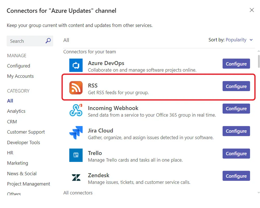
Task: Open the Configured connectors list
Action: [18, 66]
